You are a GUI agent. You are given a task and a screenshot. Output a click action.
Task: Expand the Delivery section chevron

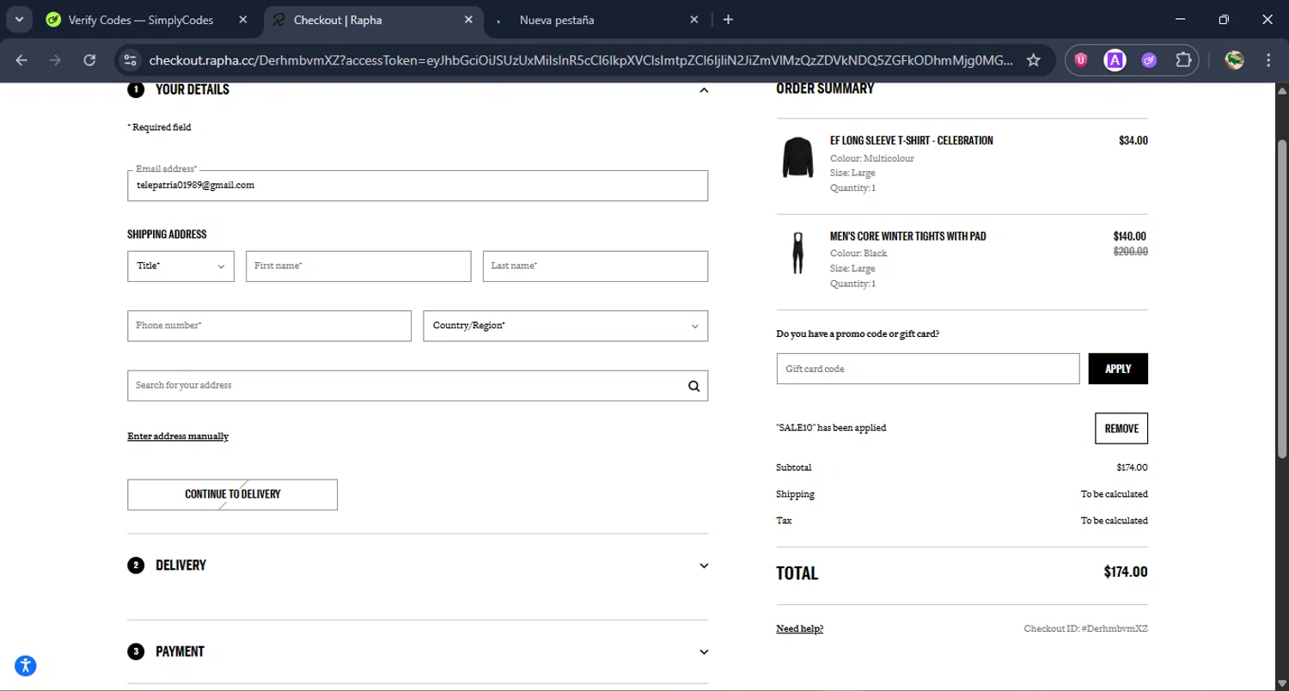pyautogui.click(x=704, y=566)
